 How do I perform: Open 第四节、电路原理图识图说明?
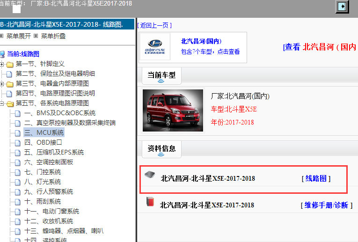coord(55,93)
